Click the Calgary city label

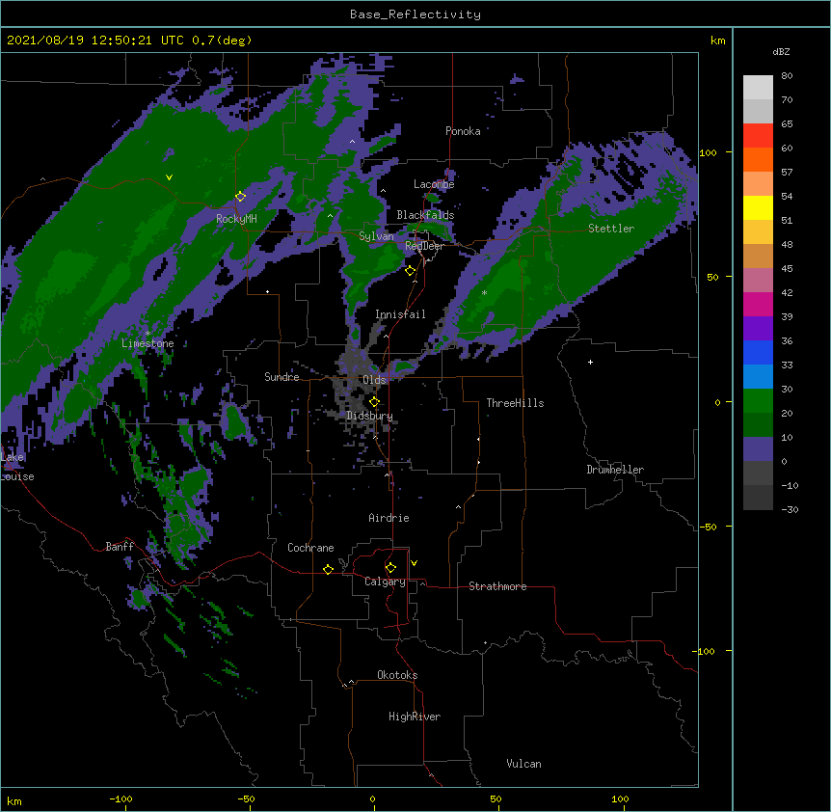point(385,582)
